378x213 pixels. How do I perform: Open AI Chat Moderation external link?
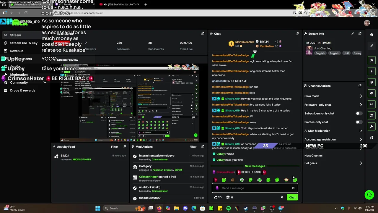point(361,131)
